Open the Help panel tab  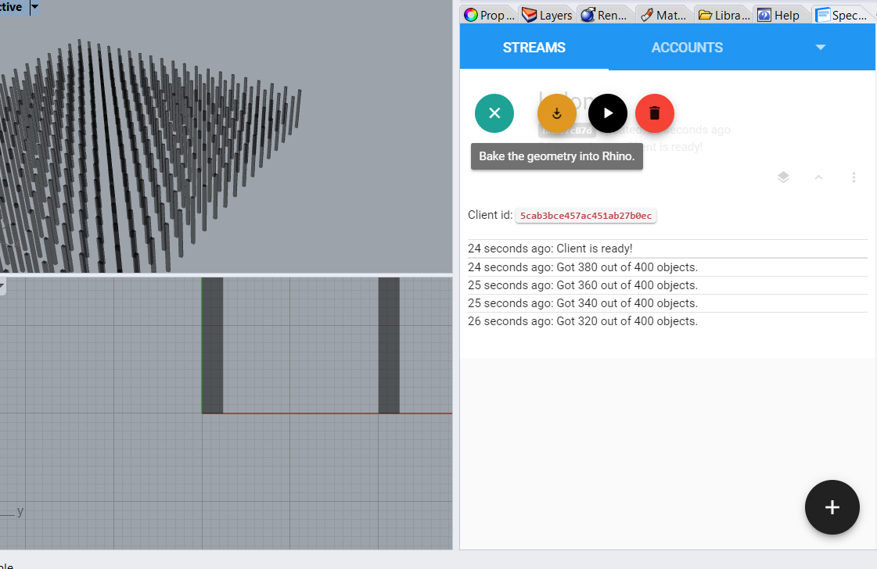[781, 15]
